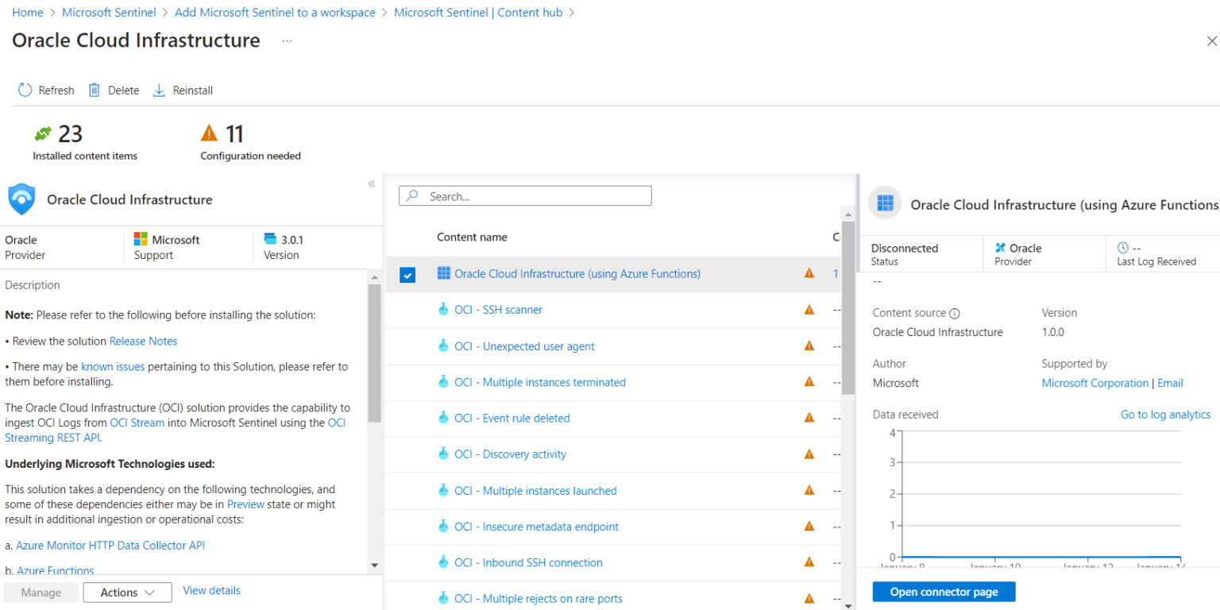The width and height of the screenshot is (1220, 610).
Task: Open the Release Notes link
Action: (143, 342)
